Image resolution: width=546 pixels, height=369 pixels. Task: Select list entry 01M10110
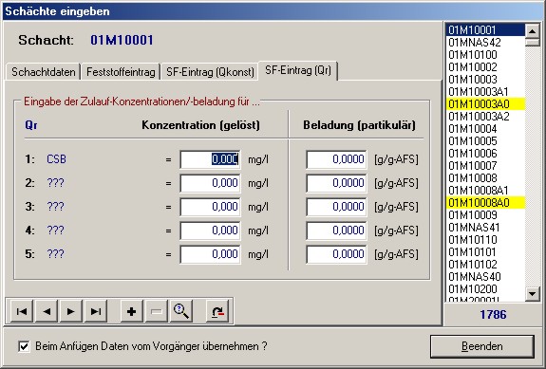point(485,240)
